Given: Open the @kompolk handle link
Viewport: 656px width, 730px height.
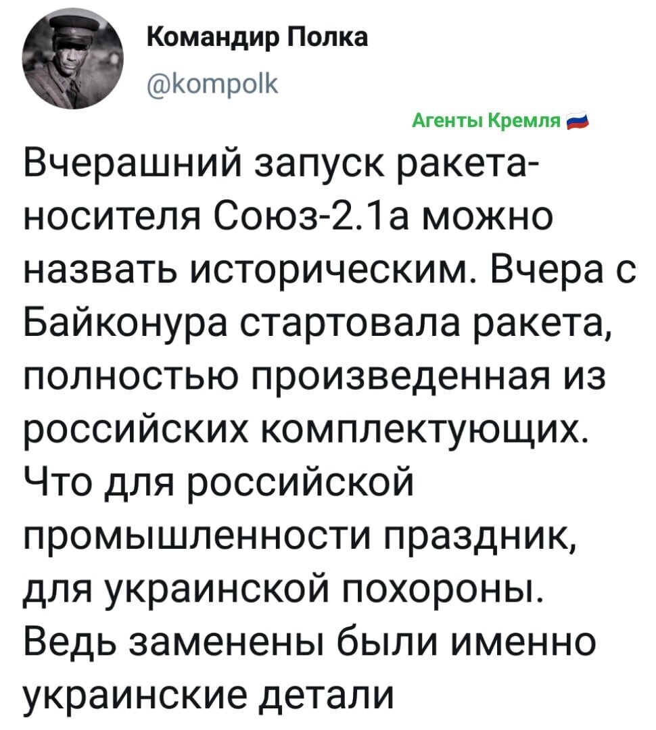Looking at the screenshot, I should click(x=212, y=85).
